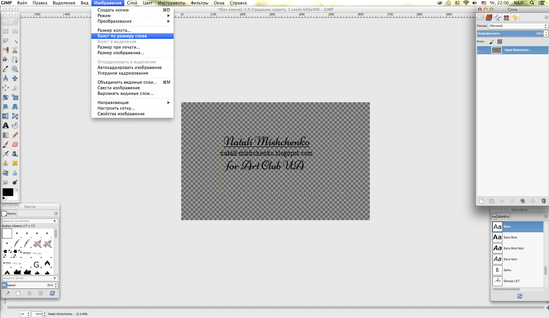Open the Слой menu
The image size is (549, 318).
pyautogui.click(x=132, y=3)
